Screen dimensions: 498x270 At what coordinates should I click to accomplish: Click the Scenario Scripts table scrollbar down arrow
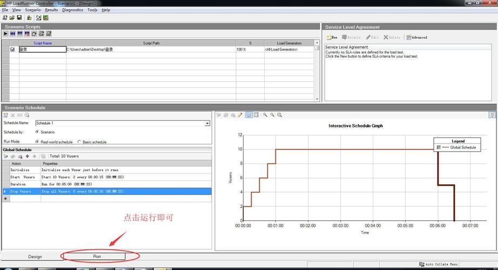(x=317, y=99)
